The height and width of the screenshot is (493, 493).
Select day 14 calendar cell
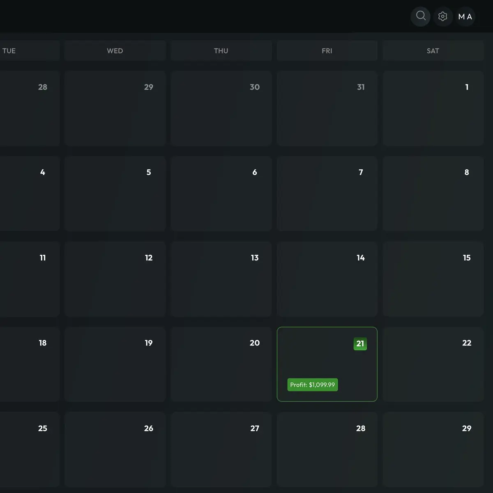click(x=327, y=279)
